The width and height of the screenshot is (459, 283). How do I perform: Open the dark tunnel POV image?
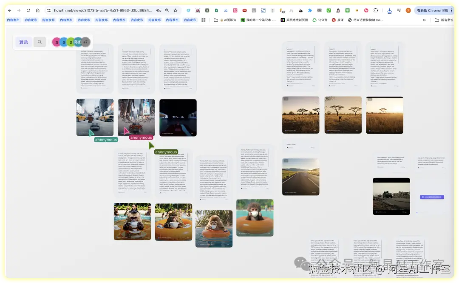[178, 117]
